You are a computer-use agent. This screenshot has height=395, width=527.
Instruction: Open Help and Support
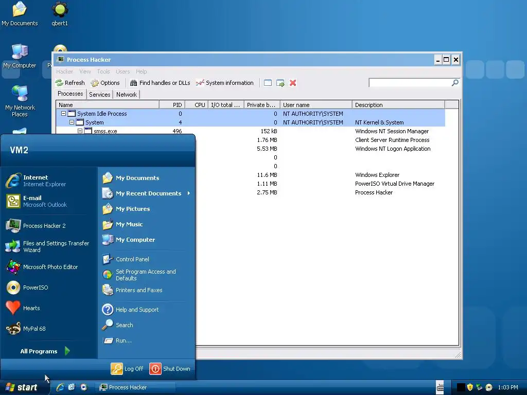147,310
